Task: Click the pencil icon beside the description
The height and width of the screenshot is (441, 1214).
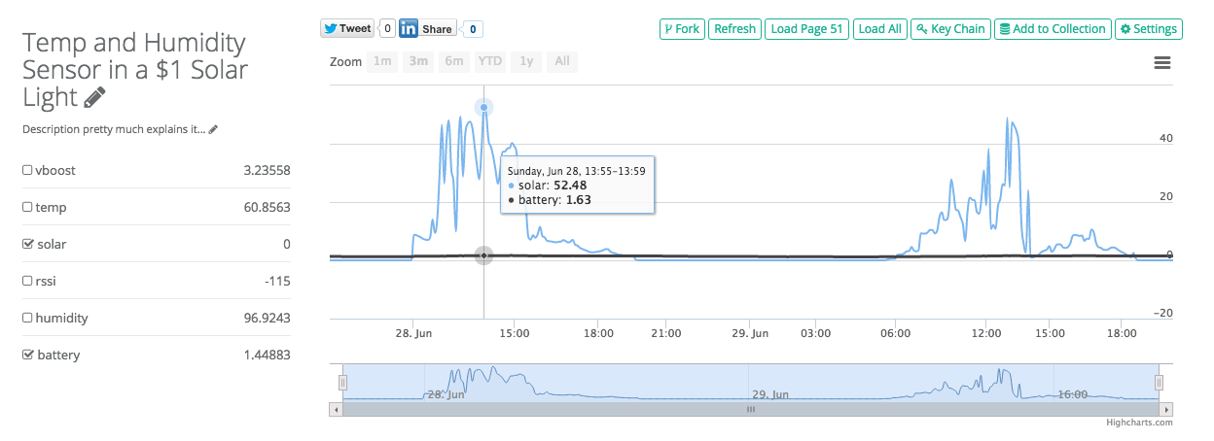Action: 213,129
